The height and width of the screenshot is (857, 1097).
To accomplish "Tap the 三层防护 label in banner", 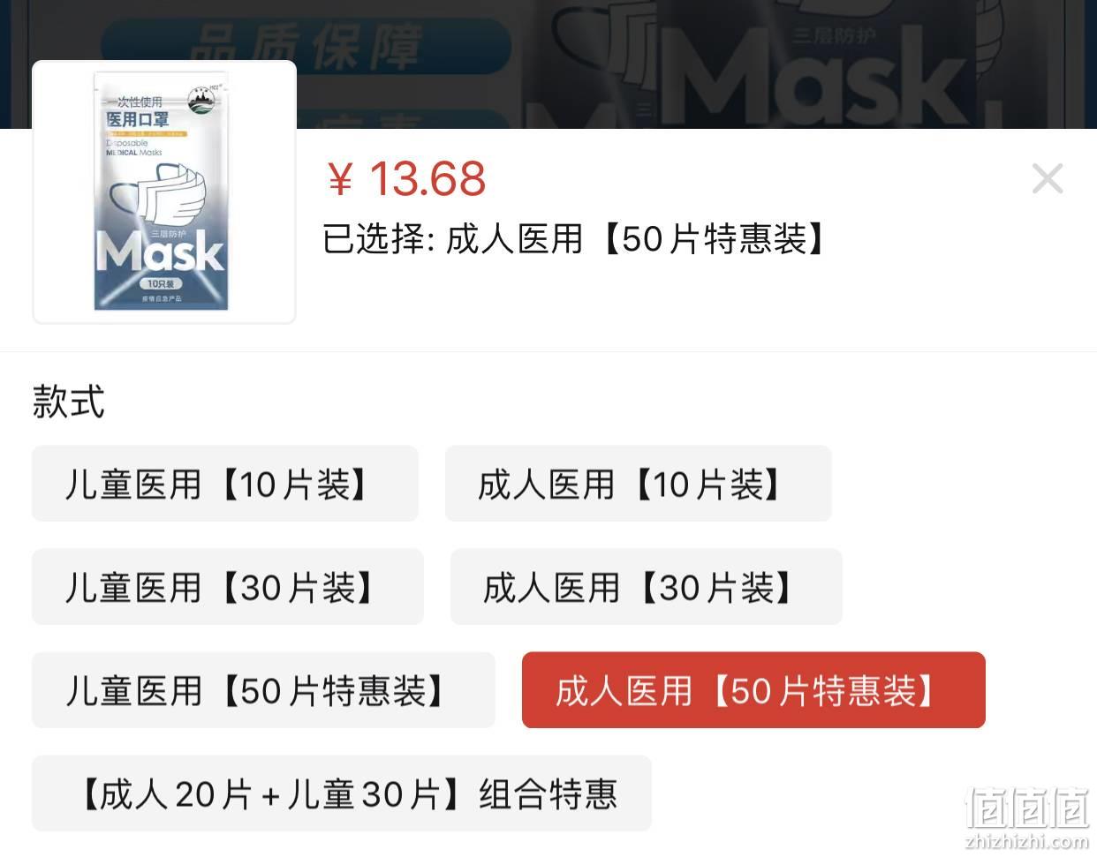I will click(x=833, y=36).
